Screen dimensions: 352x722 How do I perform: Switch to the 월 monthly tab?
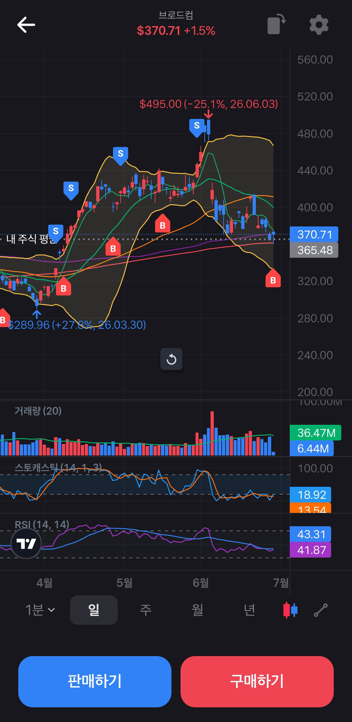[x=198, y=610]
